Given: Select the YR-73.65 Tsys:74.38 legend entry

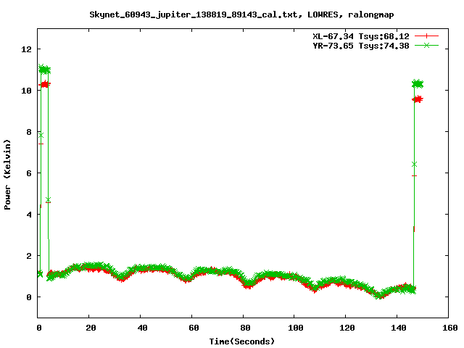Looking at the screenshot, I should tap(376, 46).
